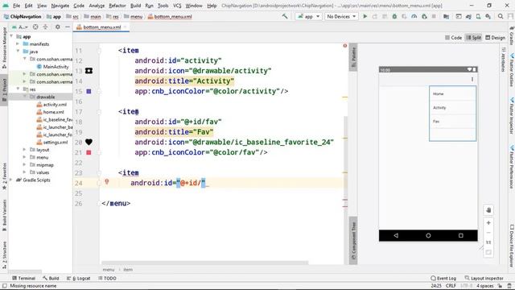This screenshot has height=290, width=515.
Task: Select MainActivity in the project tree
Action: 52,66
